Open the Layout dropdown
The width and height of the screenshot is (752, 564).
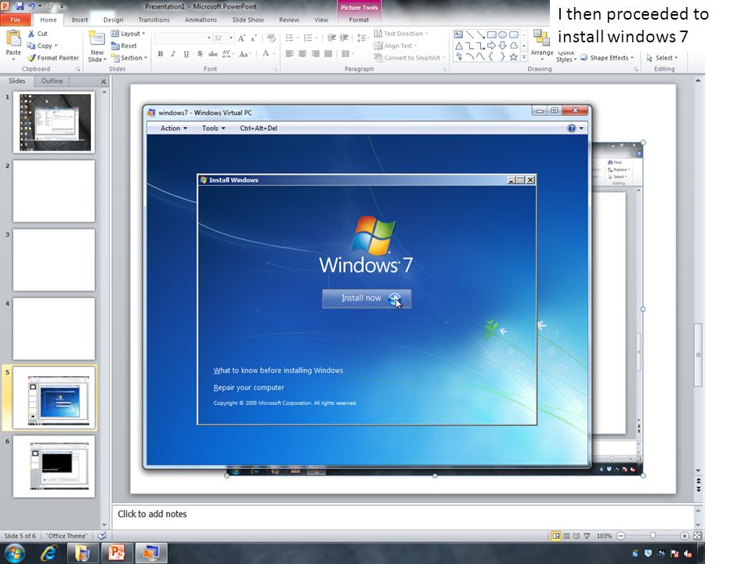coord(128,34)
